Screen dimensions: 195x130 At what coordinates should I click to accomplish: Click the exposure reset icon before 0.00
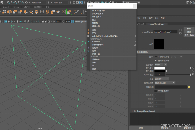coord(54,21)
